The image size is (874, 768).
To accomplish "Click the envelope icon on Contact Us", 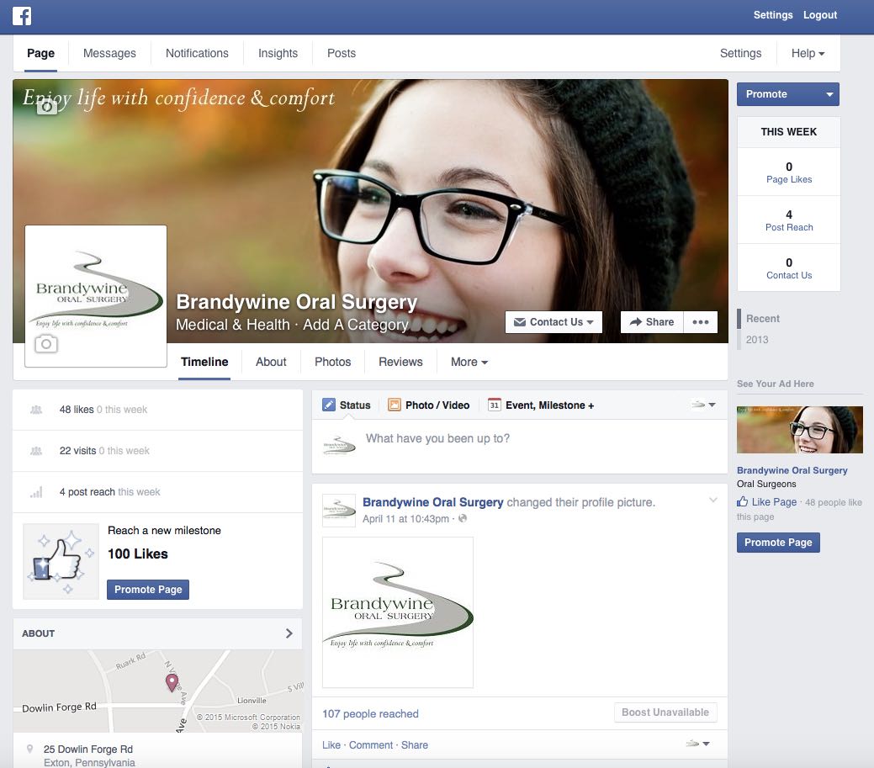I will [520, 322].
